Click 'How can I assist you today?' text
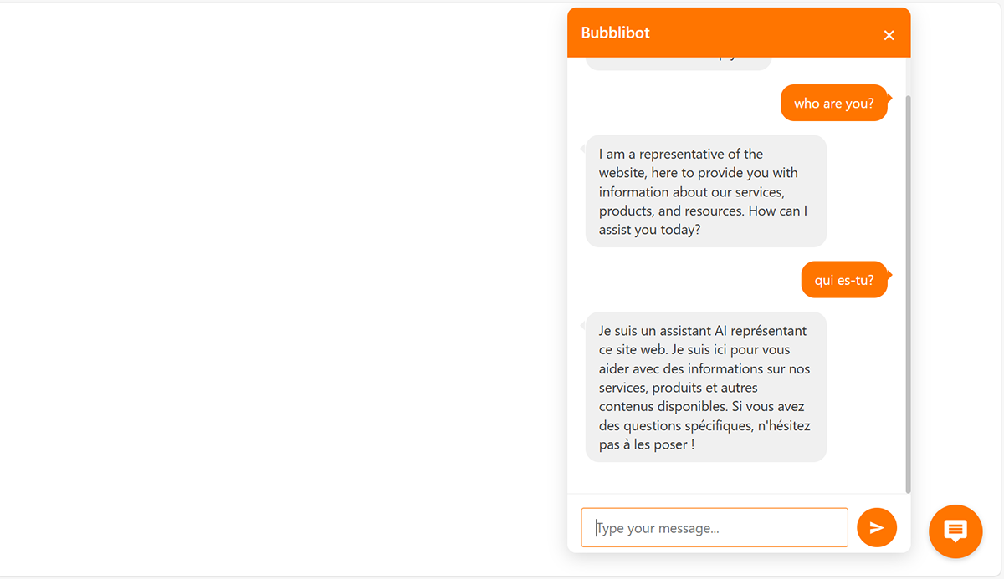This screenshot has width=1004, height=579. (x=703, y=220)
